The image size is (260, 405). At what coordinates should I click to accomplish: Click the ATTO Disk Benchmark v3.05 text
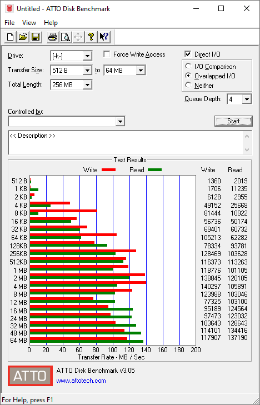[x=96, y=371]
